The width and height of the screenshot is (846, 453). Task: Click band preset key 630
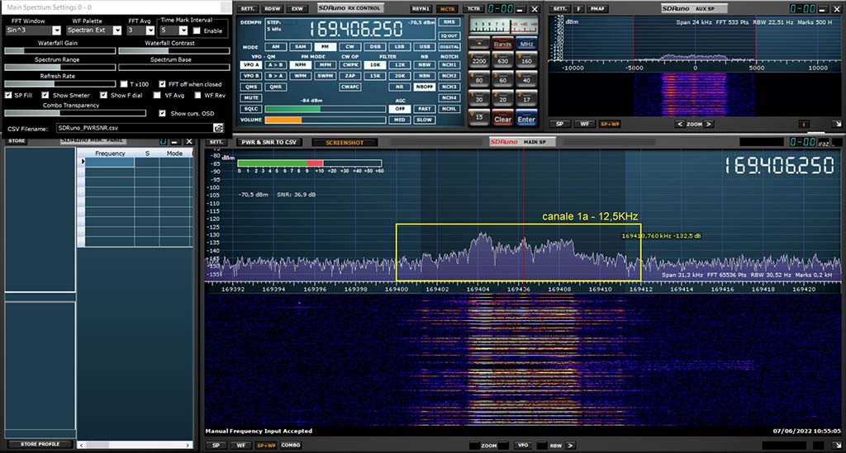(x=503, y=59)
